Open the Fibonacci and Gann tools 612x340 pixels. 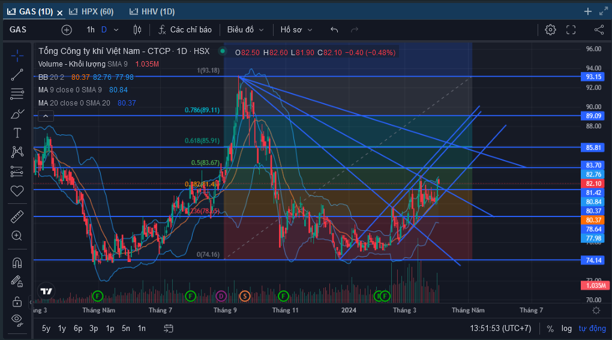(17, 94)
